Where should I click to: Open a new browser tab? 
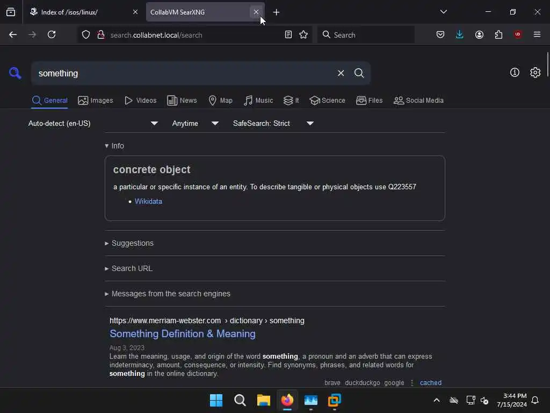point(277,12)
